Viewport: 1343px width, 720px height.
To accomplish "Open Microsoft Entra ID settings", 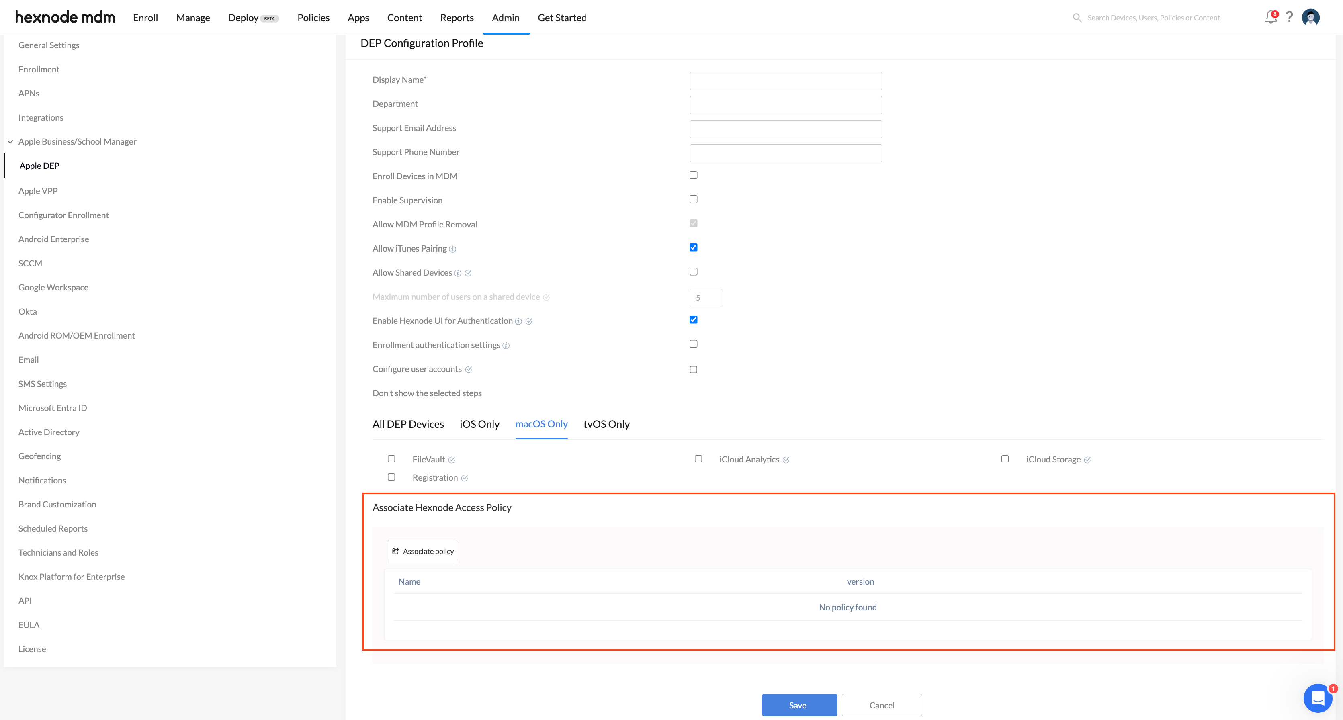I will coord(53,408).
